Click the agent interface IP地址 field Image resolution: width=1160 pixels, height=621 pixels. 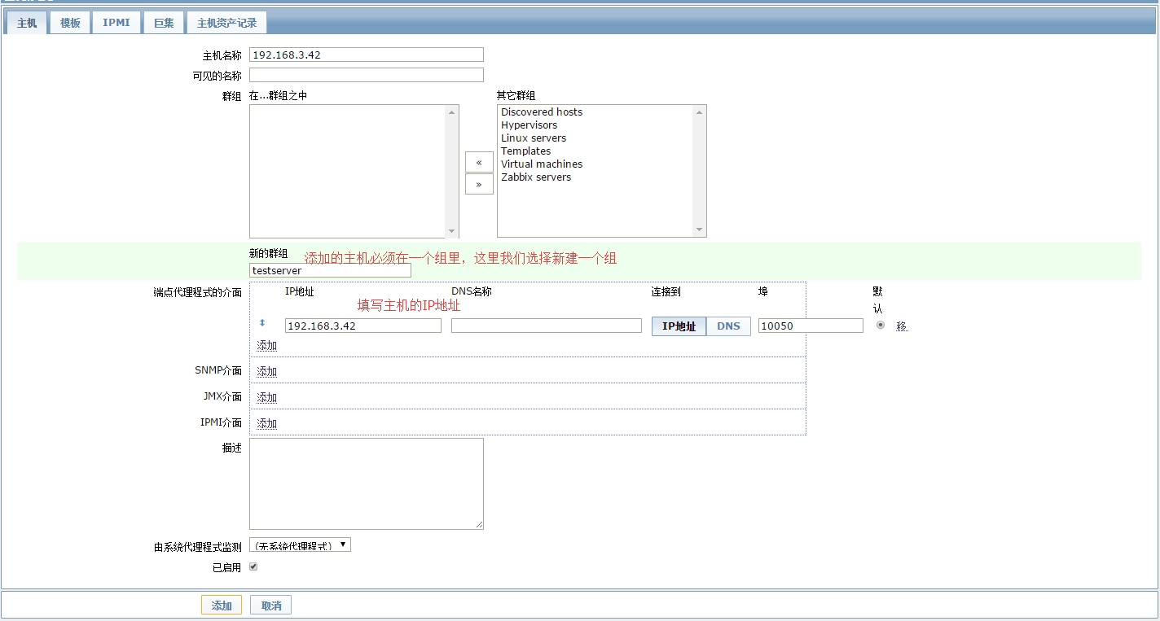(363, 326)
